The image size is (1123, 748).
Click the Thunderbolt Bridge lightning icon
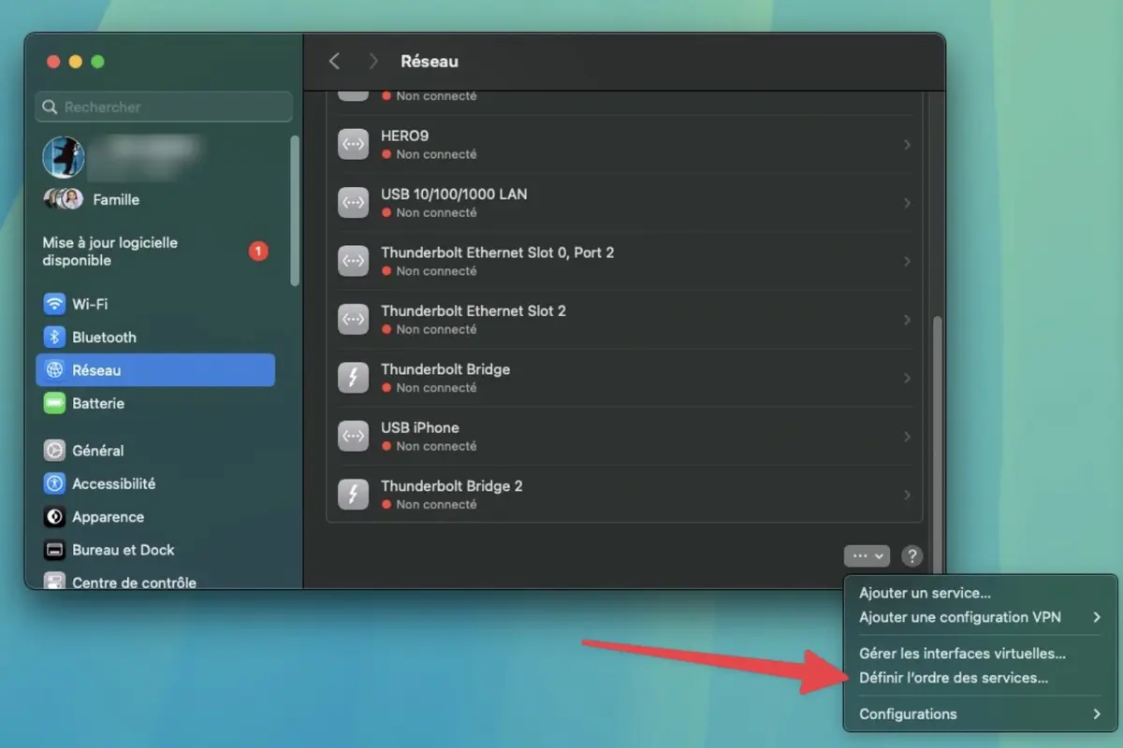pos(353,377)
